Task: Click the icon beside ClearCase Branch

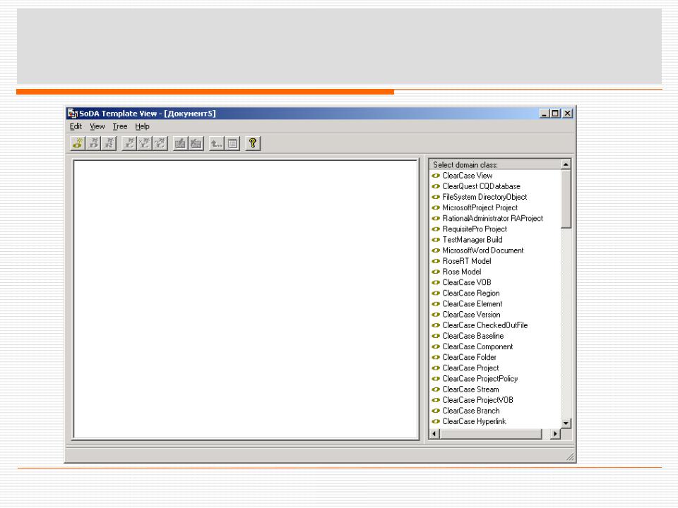Action: coord(436,411)
